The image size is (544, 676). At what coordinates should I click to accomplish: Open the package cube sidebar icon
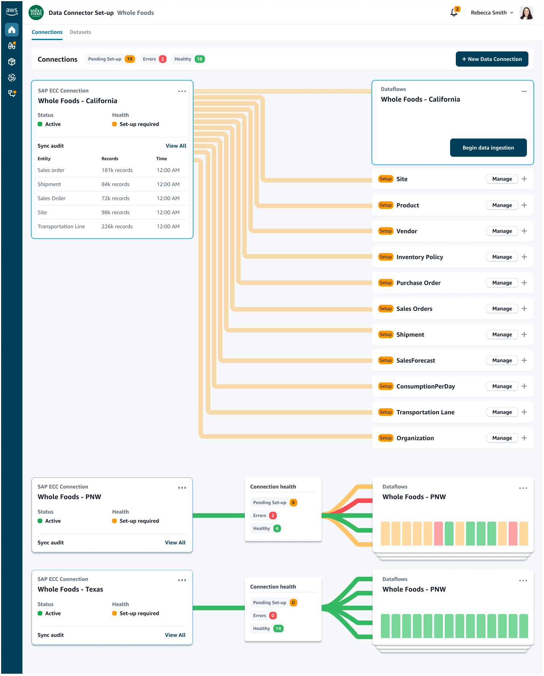click(x=12, y=62)
